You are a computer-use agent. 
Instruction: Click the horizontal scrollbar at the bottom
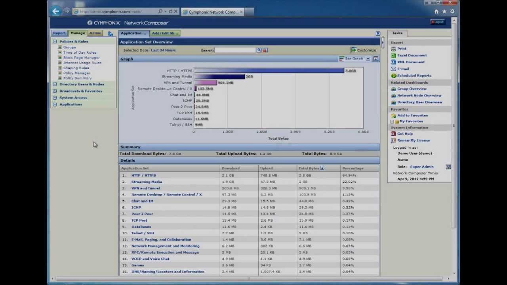tap(249, 278)
